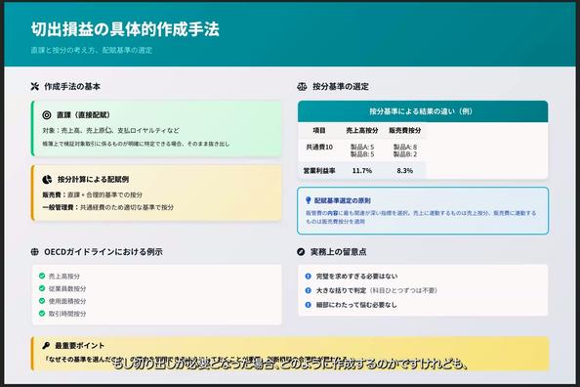Viewport: 580px width, 387px height.
Task: Click the target icon next to 直課（直接配賦）
Action: tap(47, 114)
